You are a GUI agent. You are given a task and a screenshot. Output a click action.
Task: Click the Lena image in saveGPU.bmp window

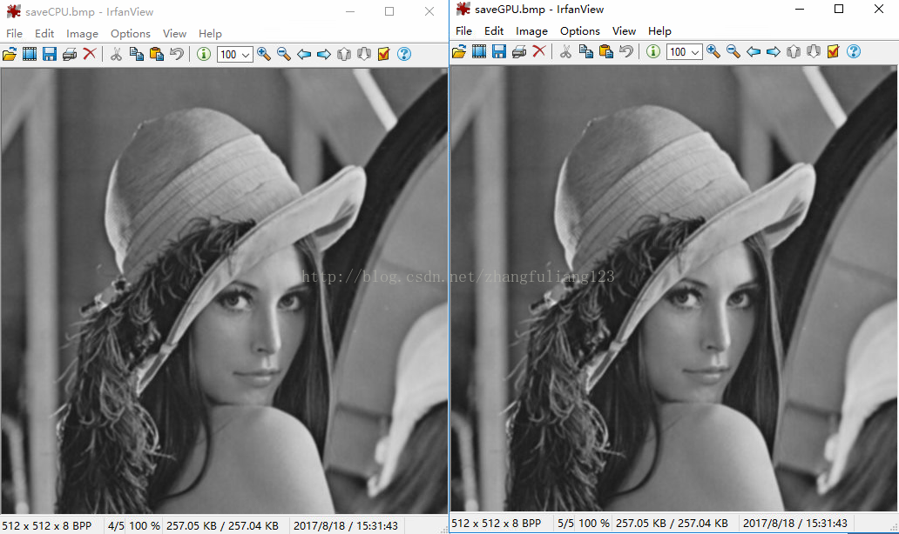click(674, 287)
